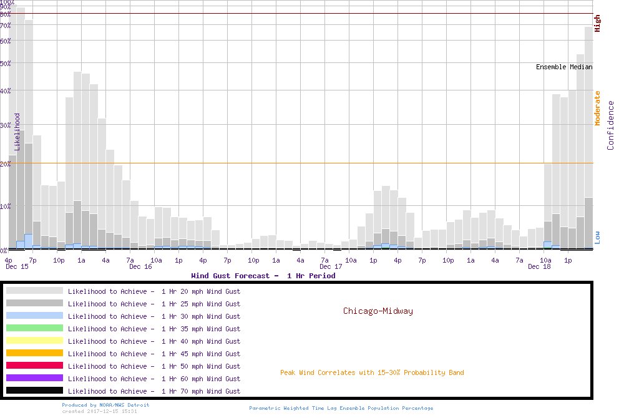The width and height of the screenshot is (624, 418).
Task: Click the purple 60 mph legend swatch
Action: [x=34, y=378]
